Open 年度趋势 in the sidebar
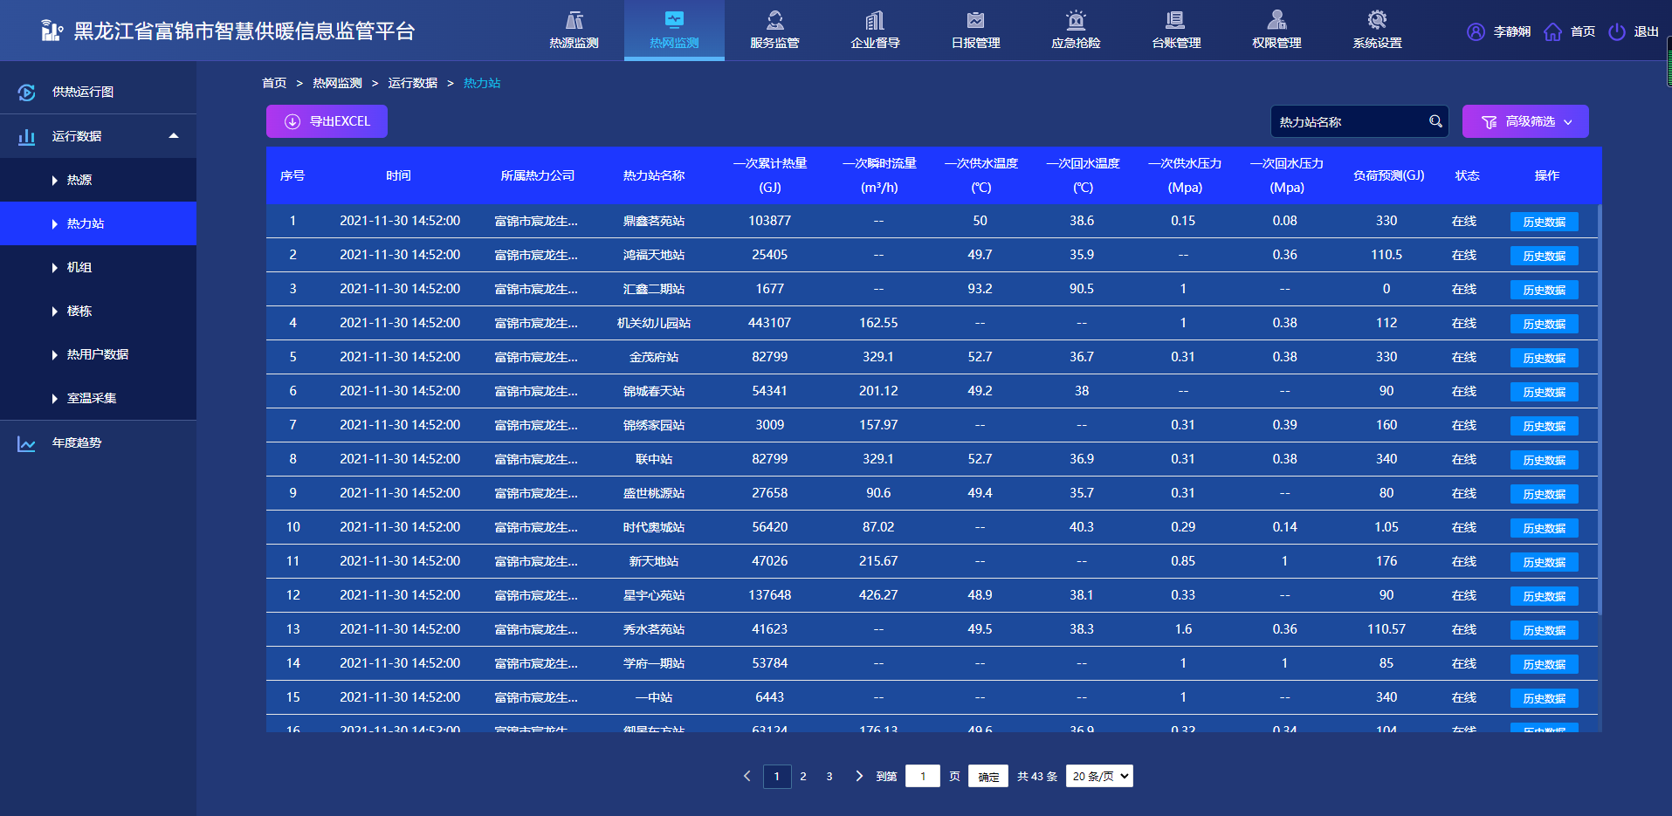This screenshot has width=1672, height=816. (x=98, y=442)
